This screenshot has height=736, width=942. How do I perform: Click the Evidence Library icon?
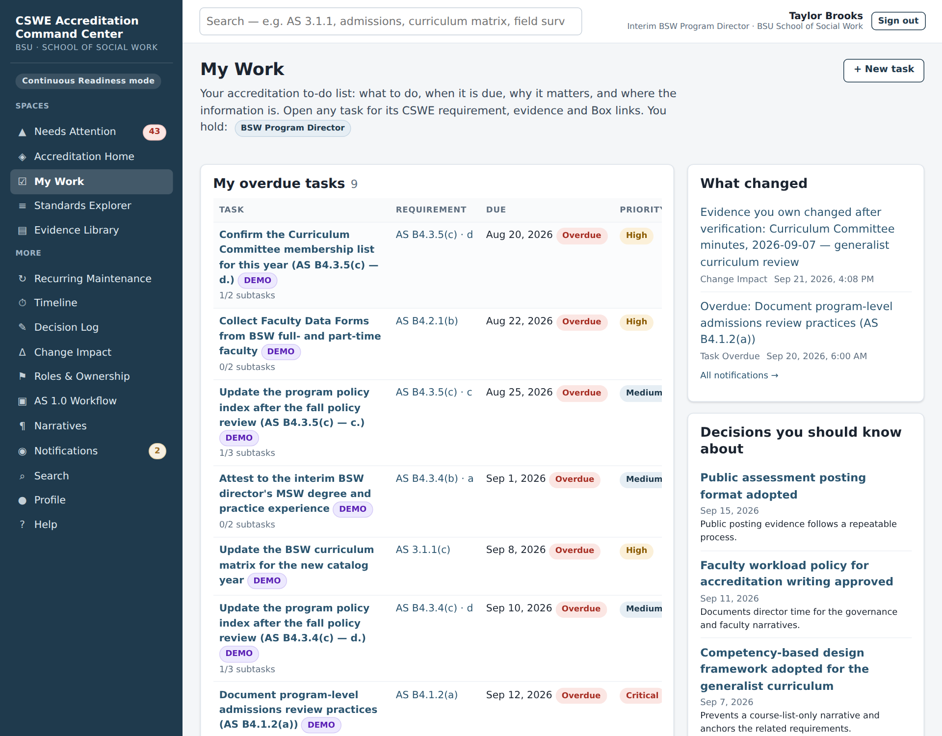[22, 231]
